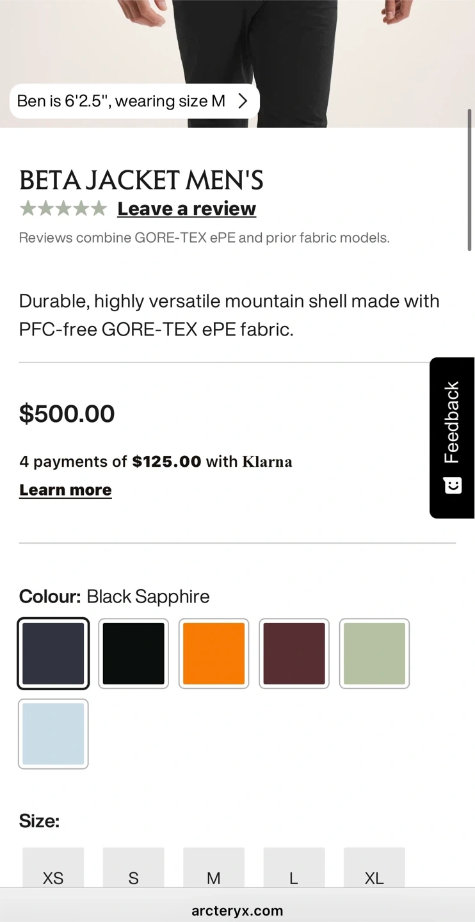Select the Black Sapphire colour swatch
This screenshot has width=475, height=922.
tap(53, 653)
